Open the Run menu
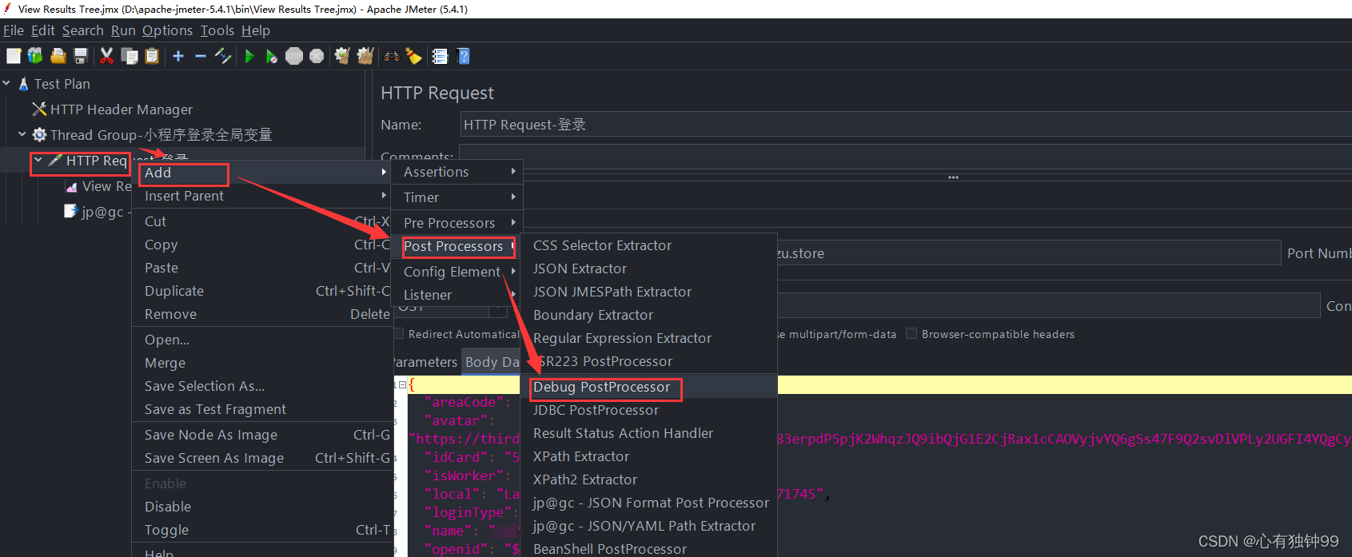The image size is (1352, 557). point(123,30)
